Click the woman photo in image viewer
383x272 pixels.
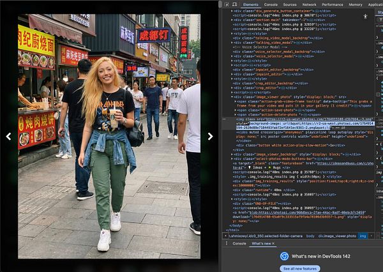click(x=109, y=137)
